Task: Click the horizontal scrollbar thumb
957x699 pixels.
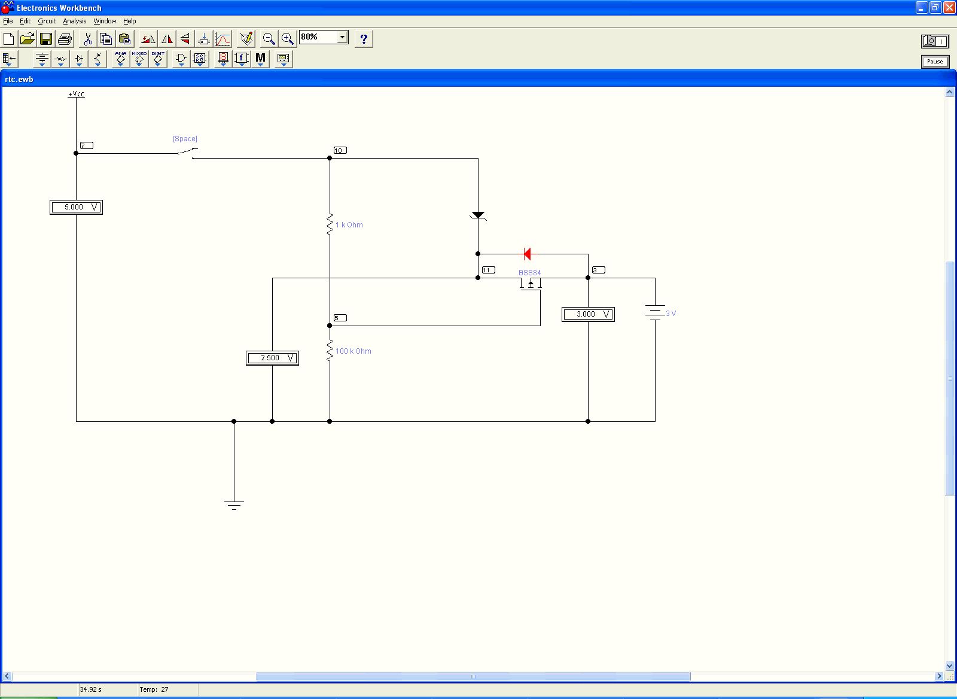Action: point(473,676)
